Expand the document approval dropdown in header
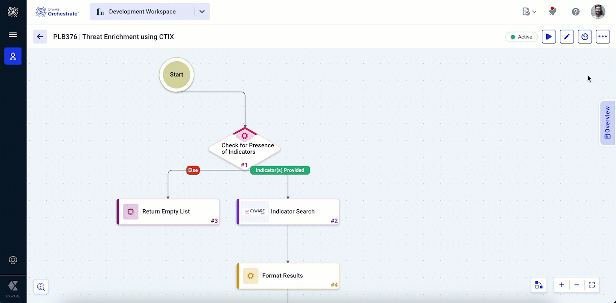 [x=529, y=12]
